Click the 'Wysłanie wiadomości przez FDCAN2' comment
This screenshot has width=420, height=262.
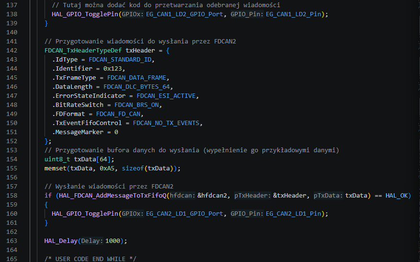(109, 187)
